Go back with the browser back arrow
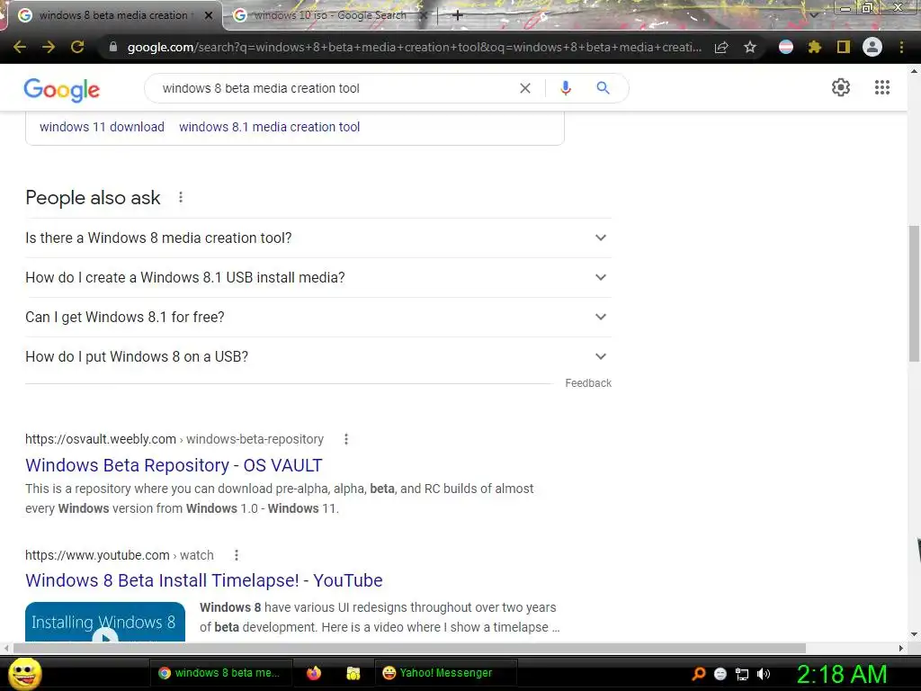This screenshot has width=921, height=691. [20, 47]
